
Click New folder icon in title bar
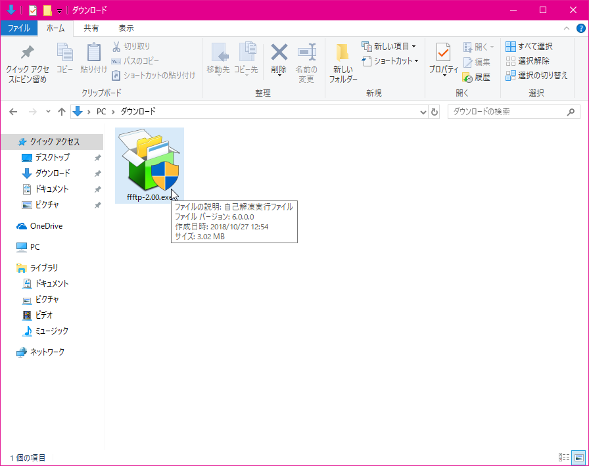pyautogui.click(x=47, y=10)
